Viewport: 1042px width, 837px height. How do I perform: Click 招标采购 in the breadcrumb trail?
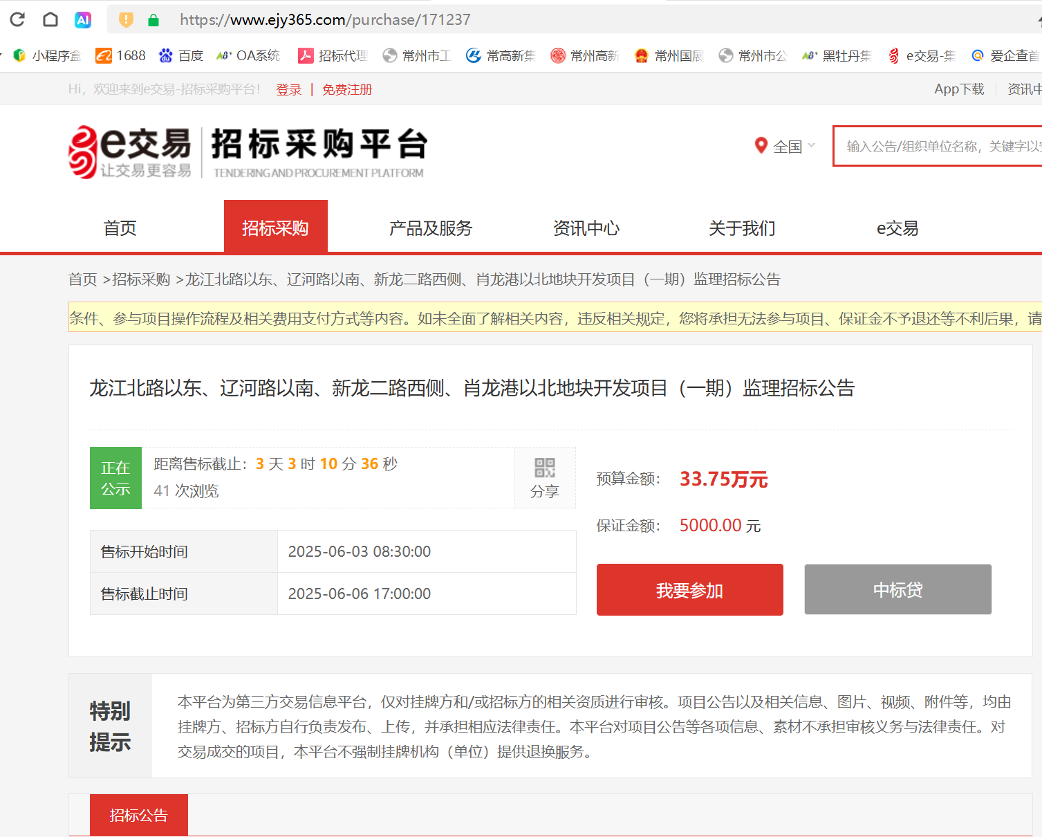pos(141,279)
